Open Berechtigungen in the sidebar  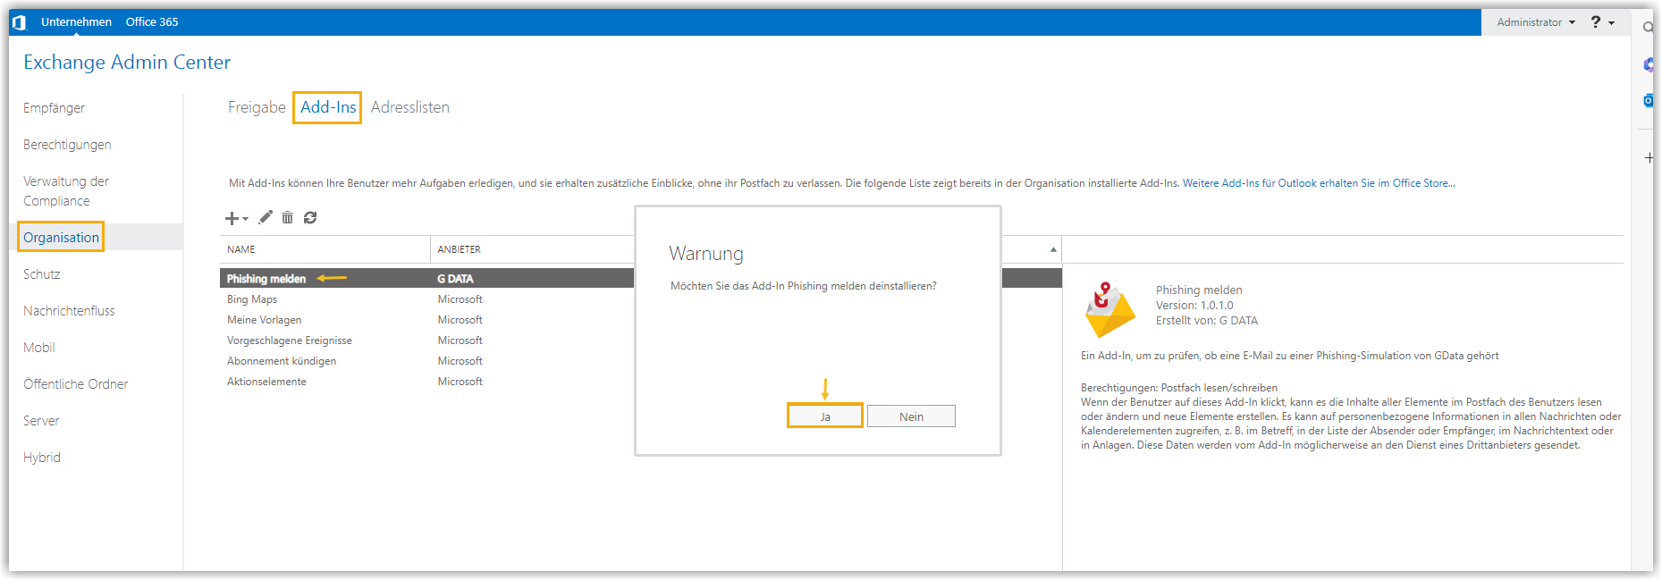(x=67, y=145)
